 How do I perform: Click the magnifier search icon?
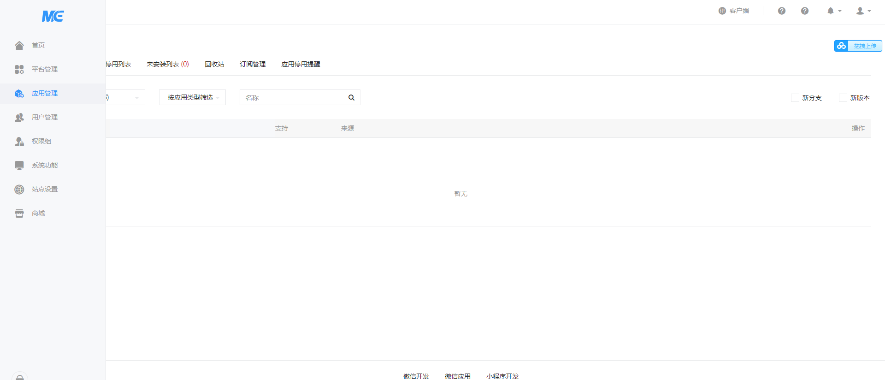coord(351,97)
